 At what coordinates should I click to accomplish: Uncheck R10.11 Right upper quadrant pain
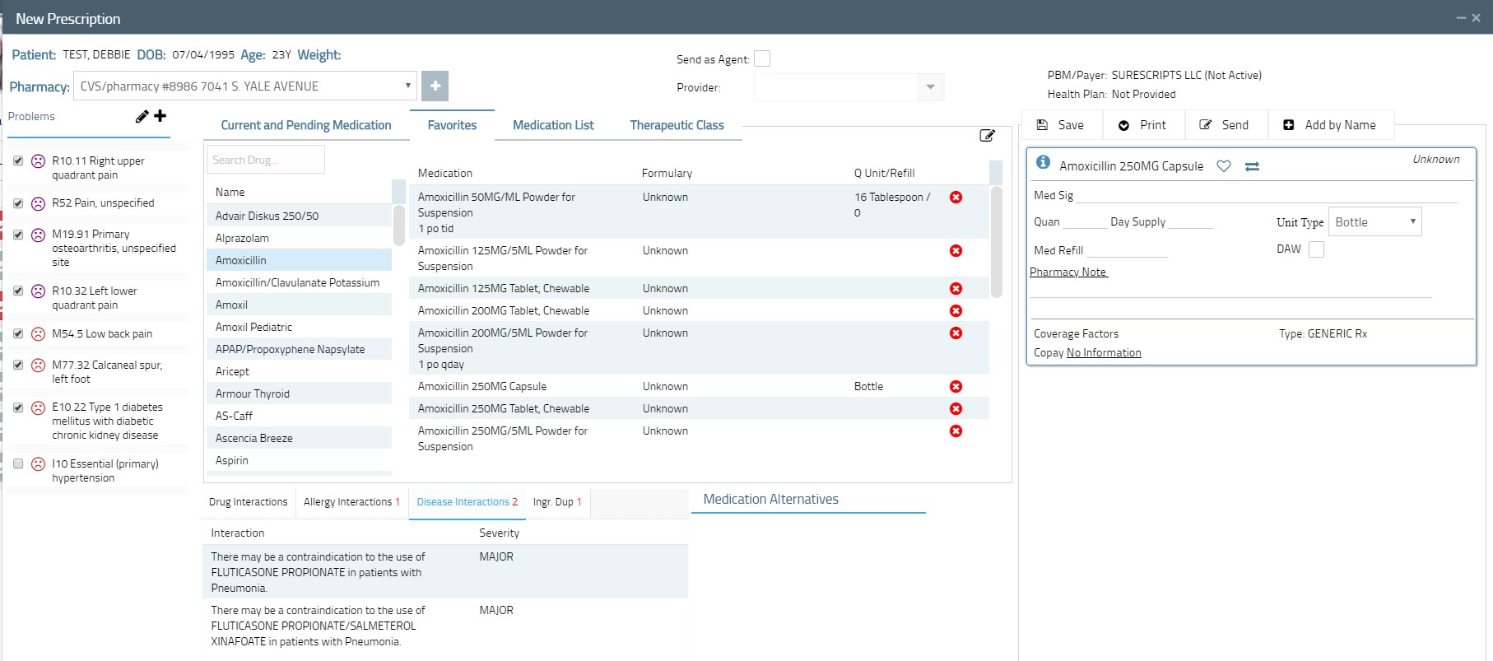[x=18, y=161]
